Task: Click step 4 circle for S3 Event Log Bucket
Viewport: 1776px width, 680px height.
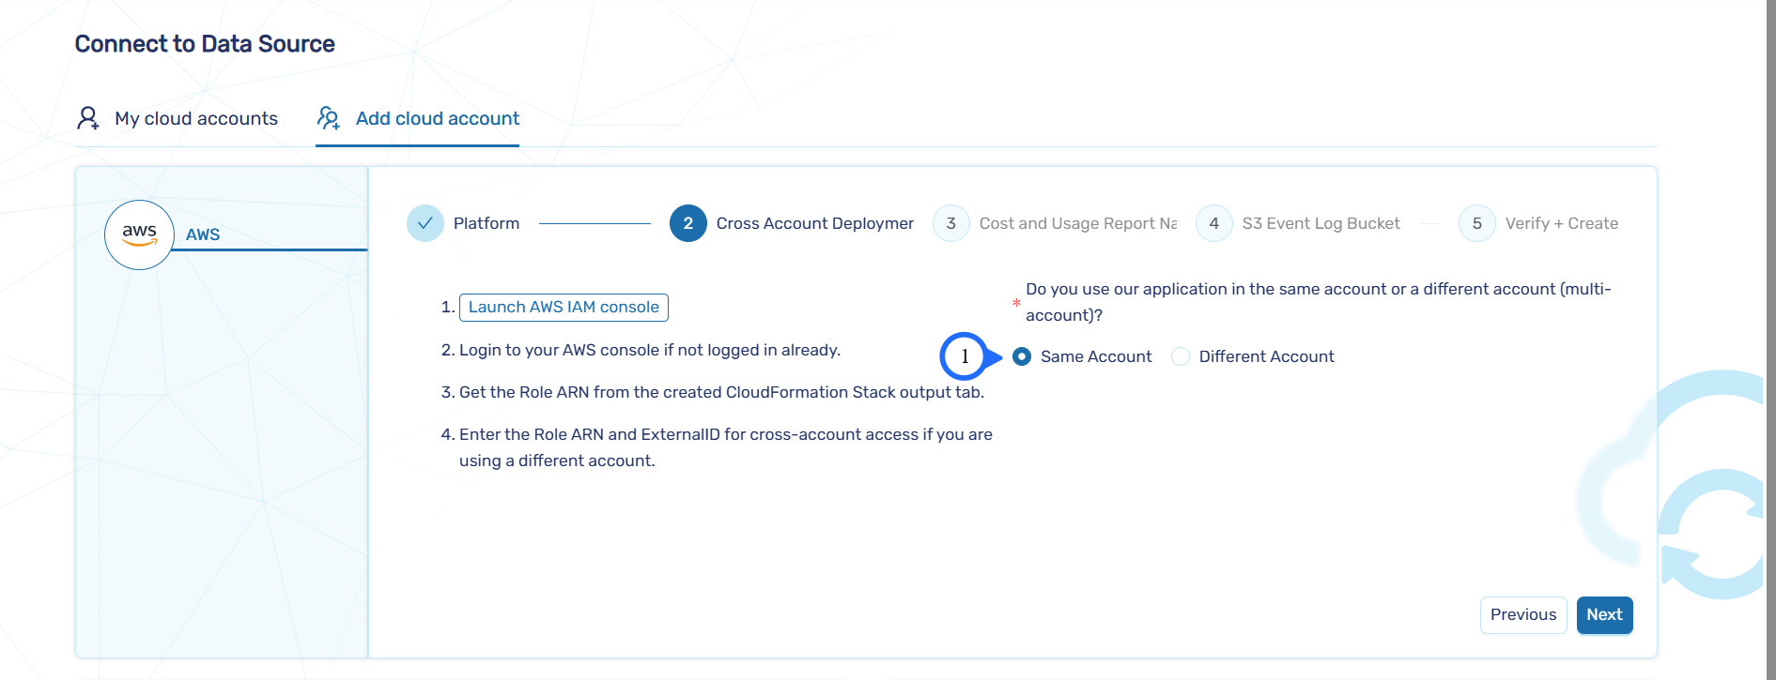Action: (x=1213, y=223)
